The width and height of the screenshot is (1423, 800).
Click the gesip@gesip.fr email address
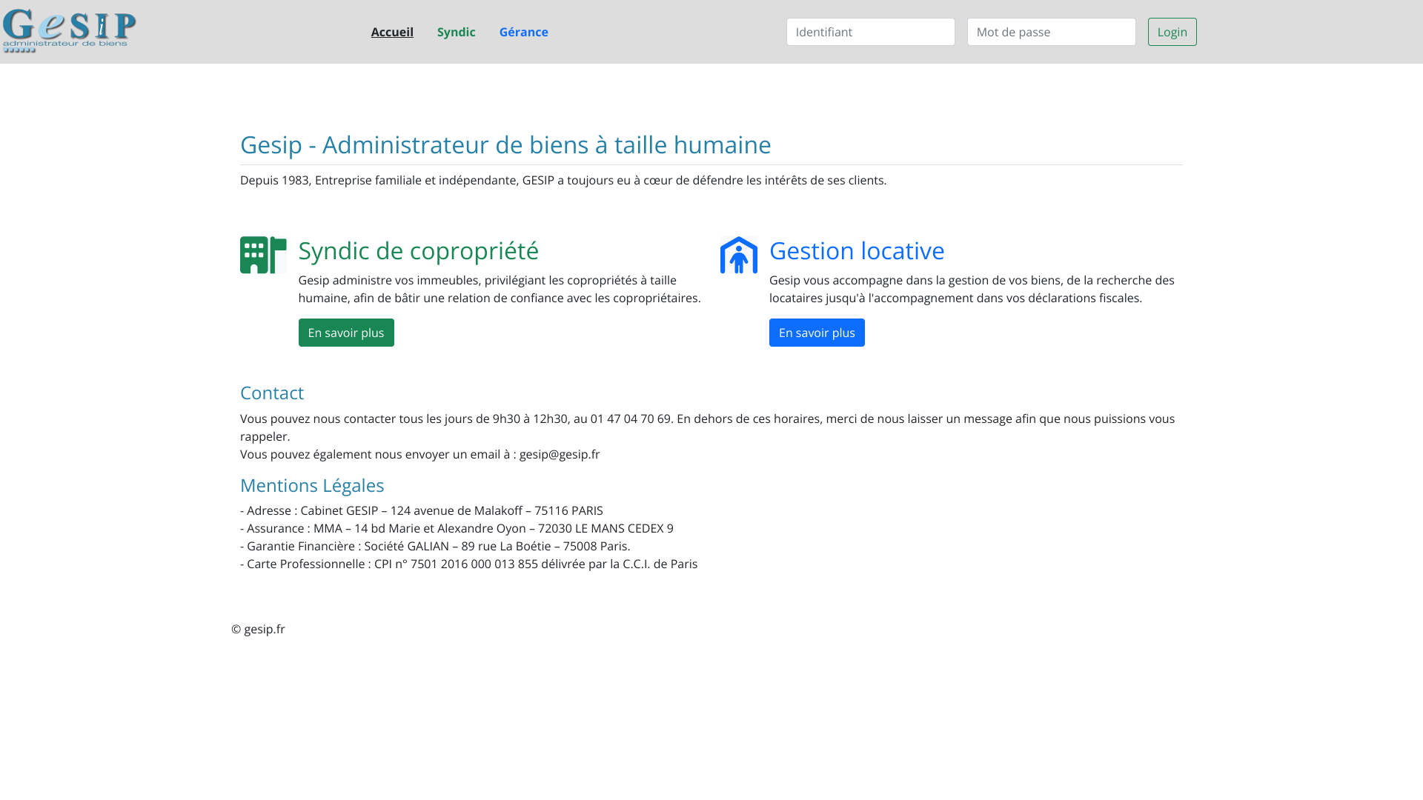coord(560,454)
